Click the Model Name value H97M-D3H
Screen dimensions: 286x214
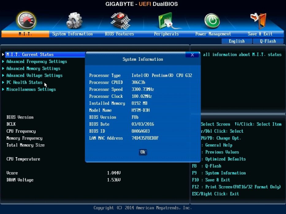(141, 110)
